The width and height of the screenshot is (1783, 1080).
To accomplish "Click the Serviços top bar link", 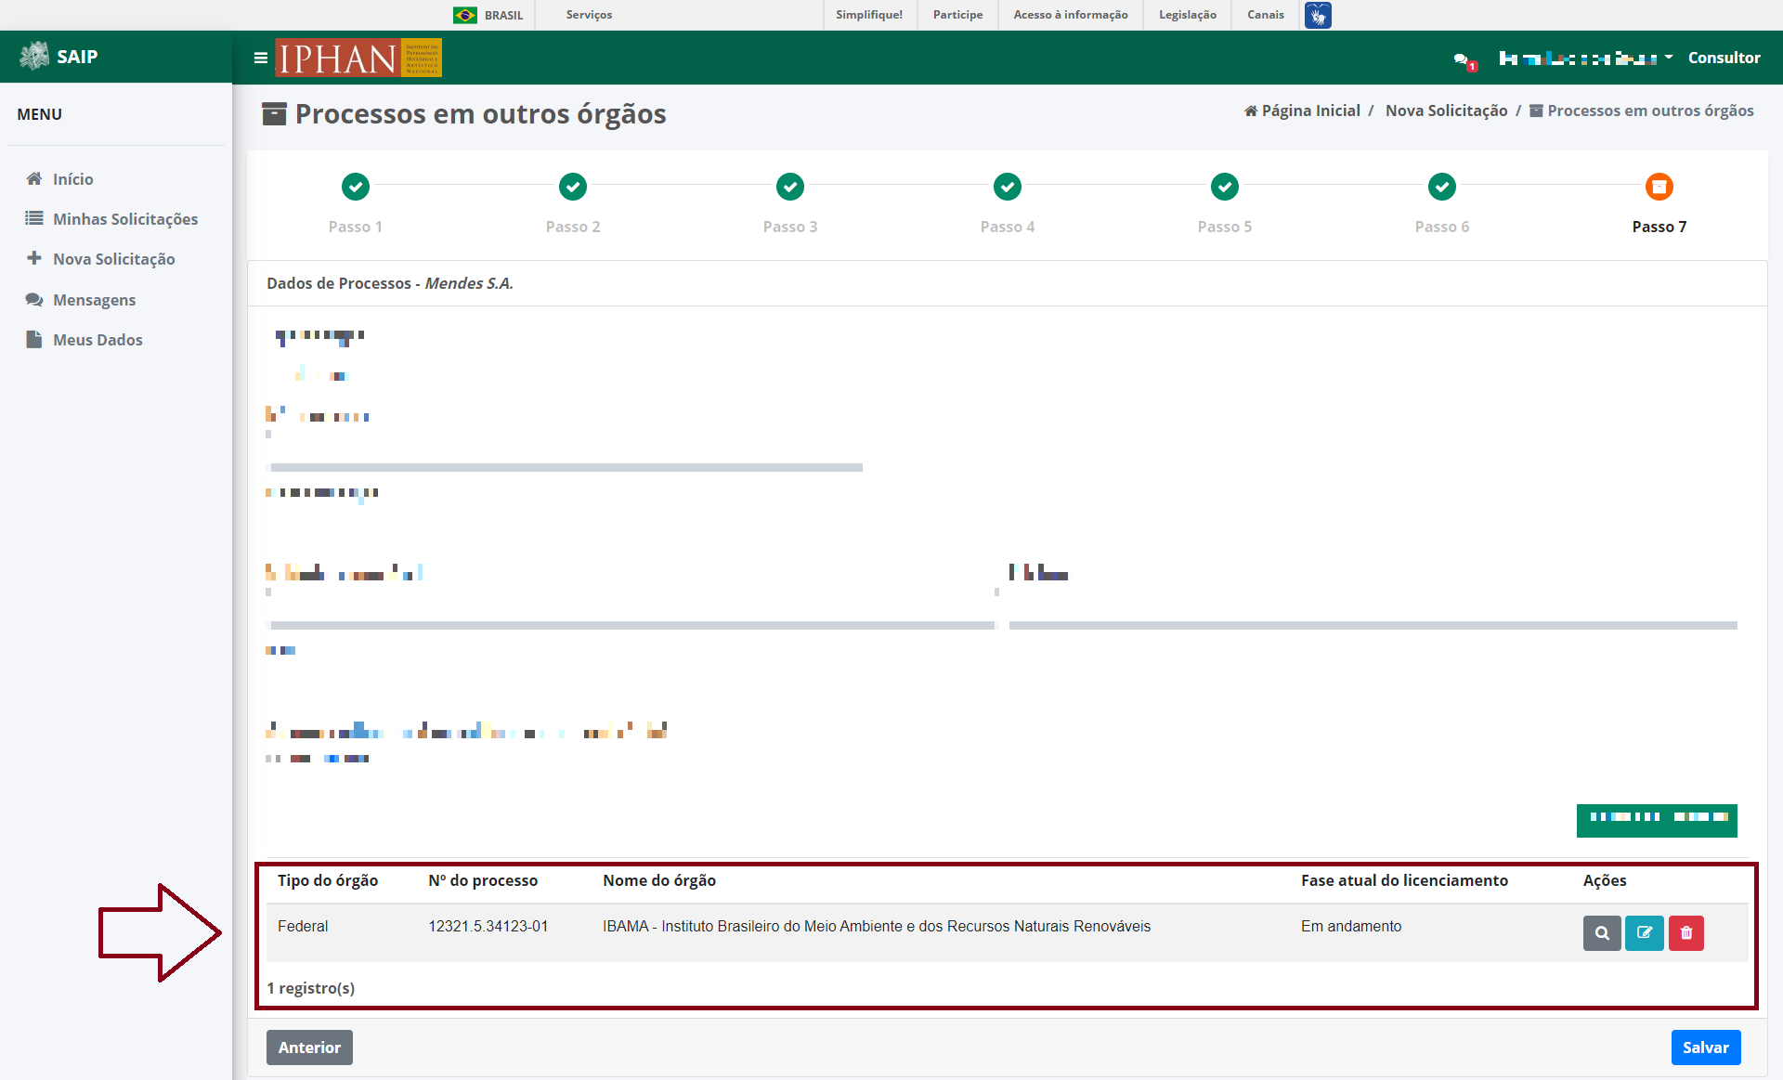I will (589, 15).
